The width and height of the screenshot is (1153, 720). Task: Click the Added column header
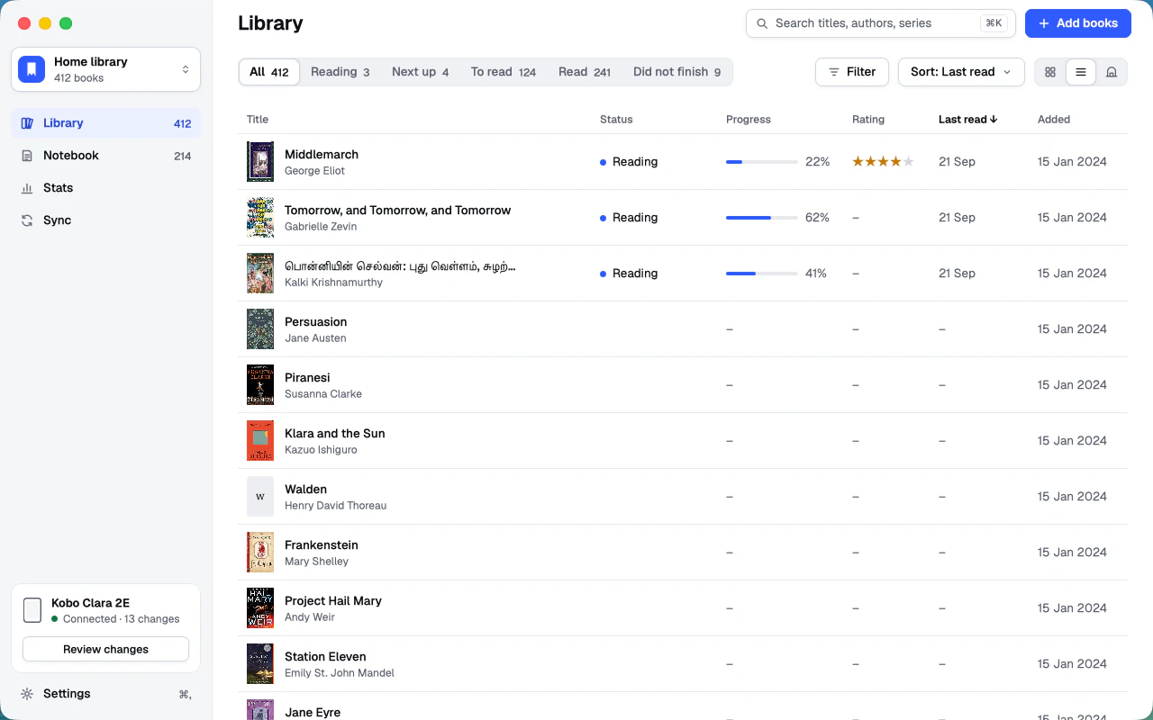(1054, 120)
